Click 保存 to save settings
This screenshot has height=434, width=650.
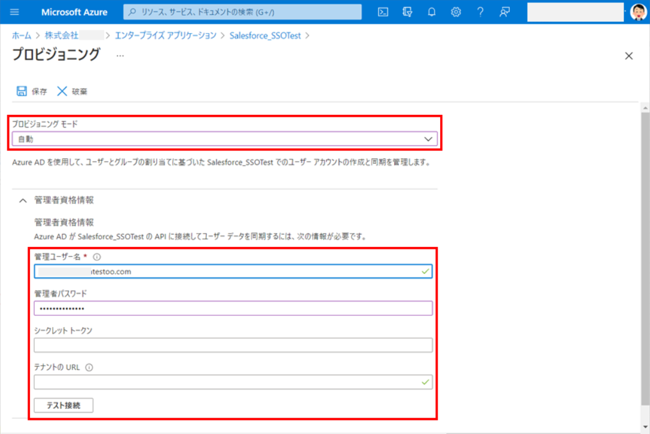click(39, 92)
